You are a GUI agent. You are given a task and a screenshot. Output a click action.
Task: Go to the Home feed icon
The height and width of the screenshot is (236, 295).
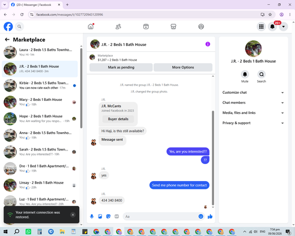tap(91, 27)
